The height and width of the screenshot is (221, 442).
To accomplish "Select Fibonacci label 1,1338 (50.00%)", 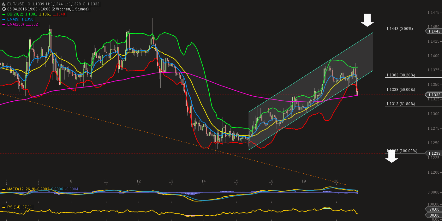I will click(x=401, y=90).
